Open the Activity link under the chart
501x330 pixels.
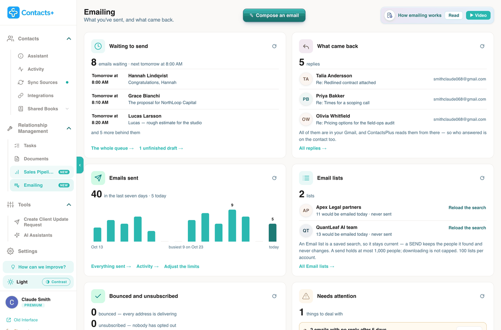[x=147, y=267]
